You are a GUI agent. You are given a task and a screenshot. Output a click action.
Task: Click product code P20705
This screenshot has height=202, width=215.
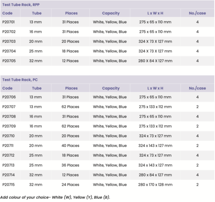[9, 61]
